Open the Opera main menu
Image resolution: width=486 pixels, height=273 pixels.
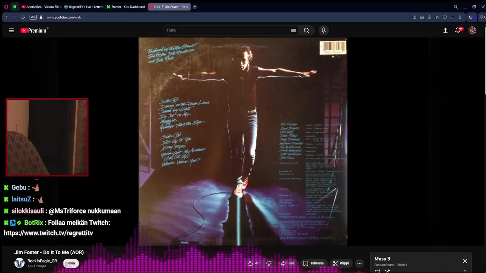pyautogui.click(x=6, y=7)
